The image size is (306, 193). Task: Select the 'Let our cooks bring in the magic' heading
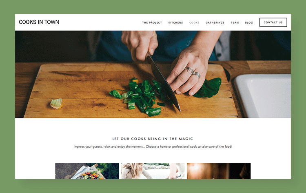(x=153, y=139)
